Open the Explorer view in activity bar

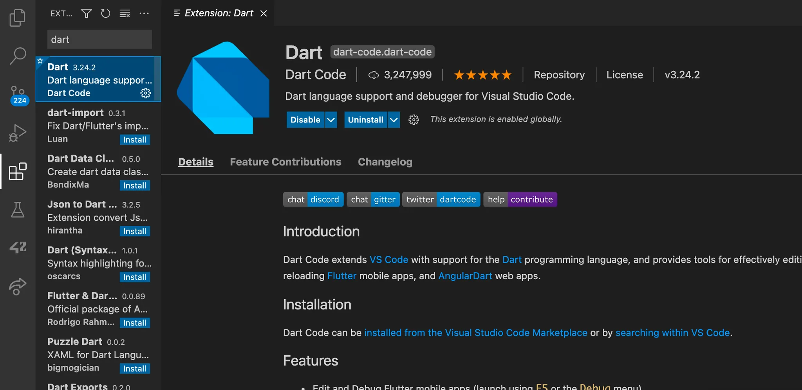(x=17, y=18)
